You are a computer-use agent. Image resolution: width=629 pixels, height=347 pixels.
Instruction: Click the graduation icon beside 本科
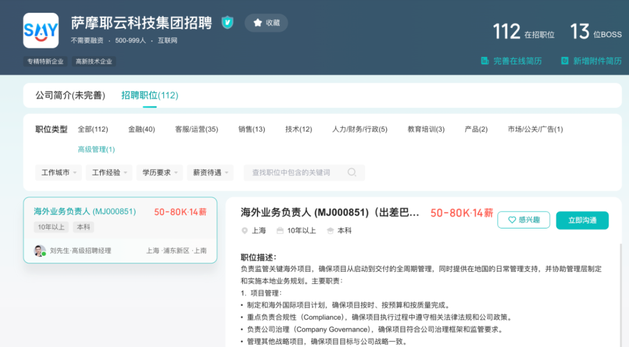pos(330,230)
